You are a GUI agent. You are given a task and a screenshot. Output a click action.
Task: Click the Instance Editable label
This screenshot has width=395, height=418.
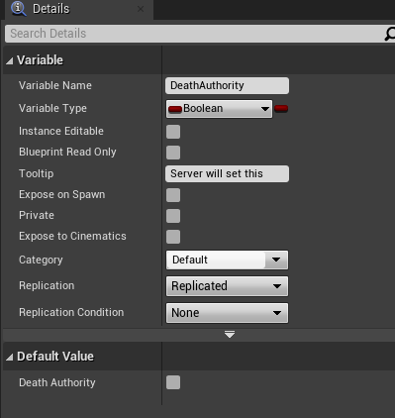[61, 131]
